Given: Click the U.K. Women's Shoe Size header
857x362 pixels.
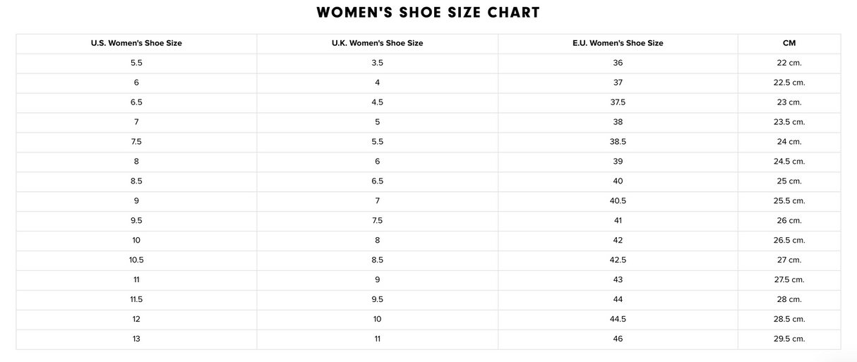Looking at the screenshot, I should point(377,43).
